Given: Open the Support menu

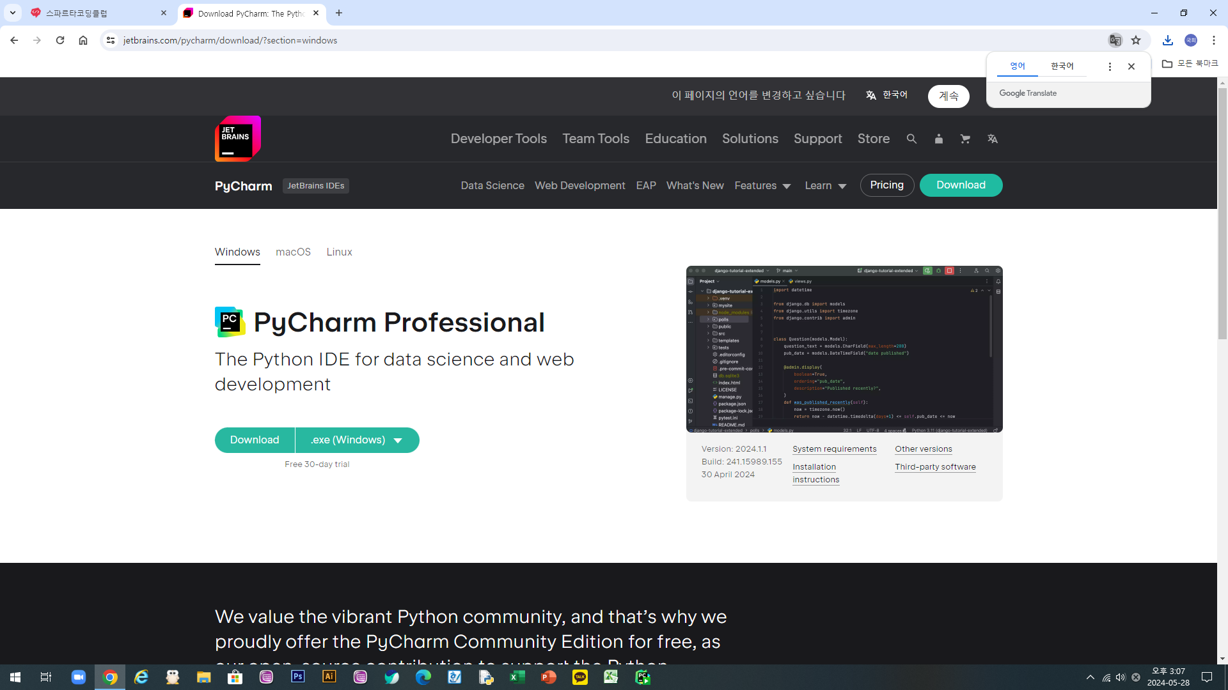Looking at the screenshot, I should [818, 139].
